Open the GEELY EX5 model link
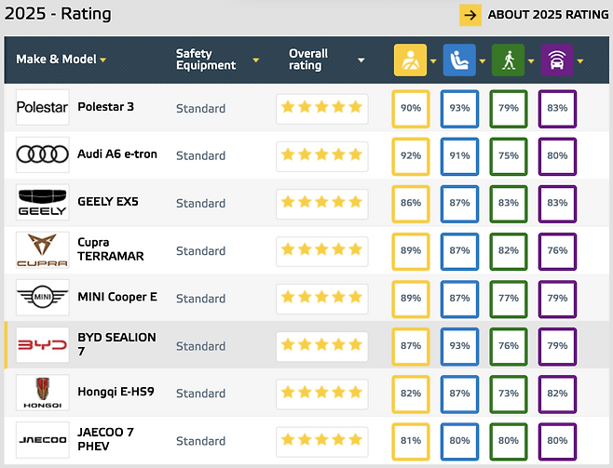Screen dimensions: 613x468 coord(108,202)
